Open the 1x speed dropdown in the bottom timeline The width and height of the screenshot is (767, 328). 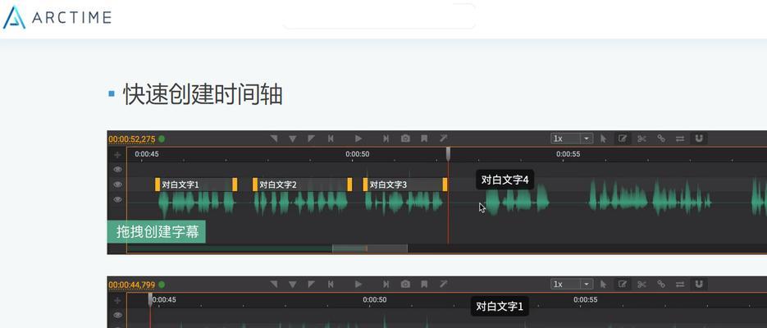tap(572, 284)
